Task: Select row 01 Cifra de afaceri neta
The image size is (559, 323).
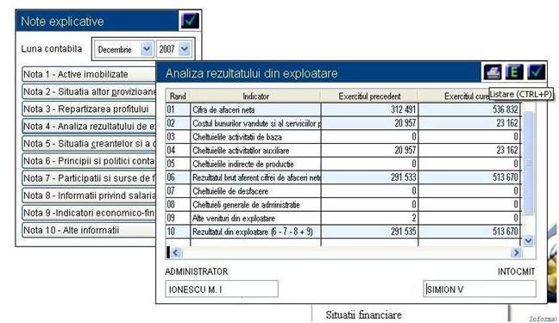Action: 343,109
